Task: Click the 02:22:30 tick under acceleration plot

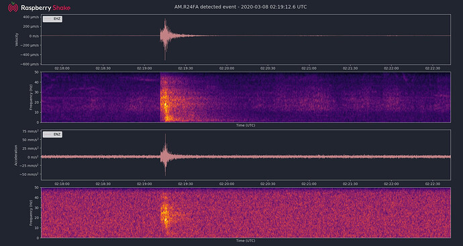Action: pyautogui.click(x=433, y=184)
